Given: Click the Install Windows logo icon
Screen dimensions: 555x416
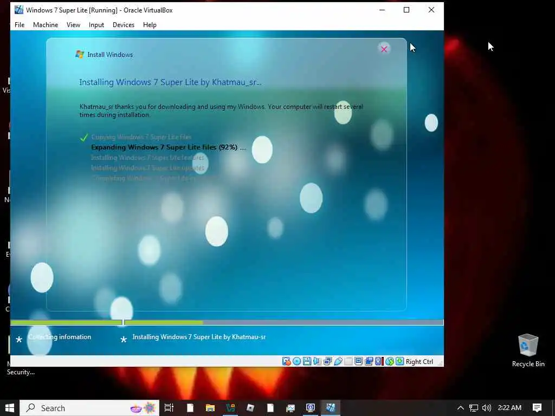Looking at the screenshot, I should point(80,55).
